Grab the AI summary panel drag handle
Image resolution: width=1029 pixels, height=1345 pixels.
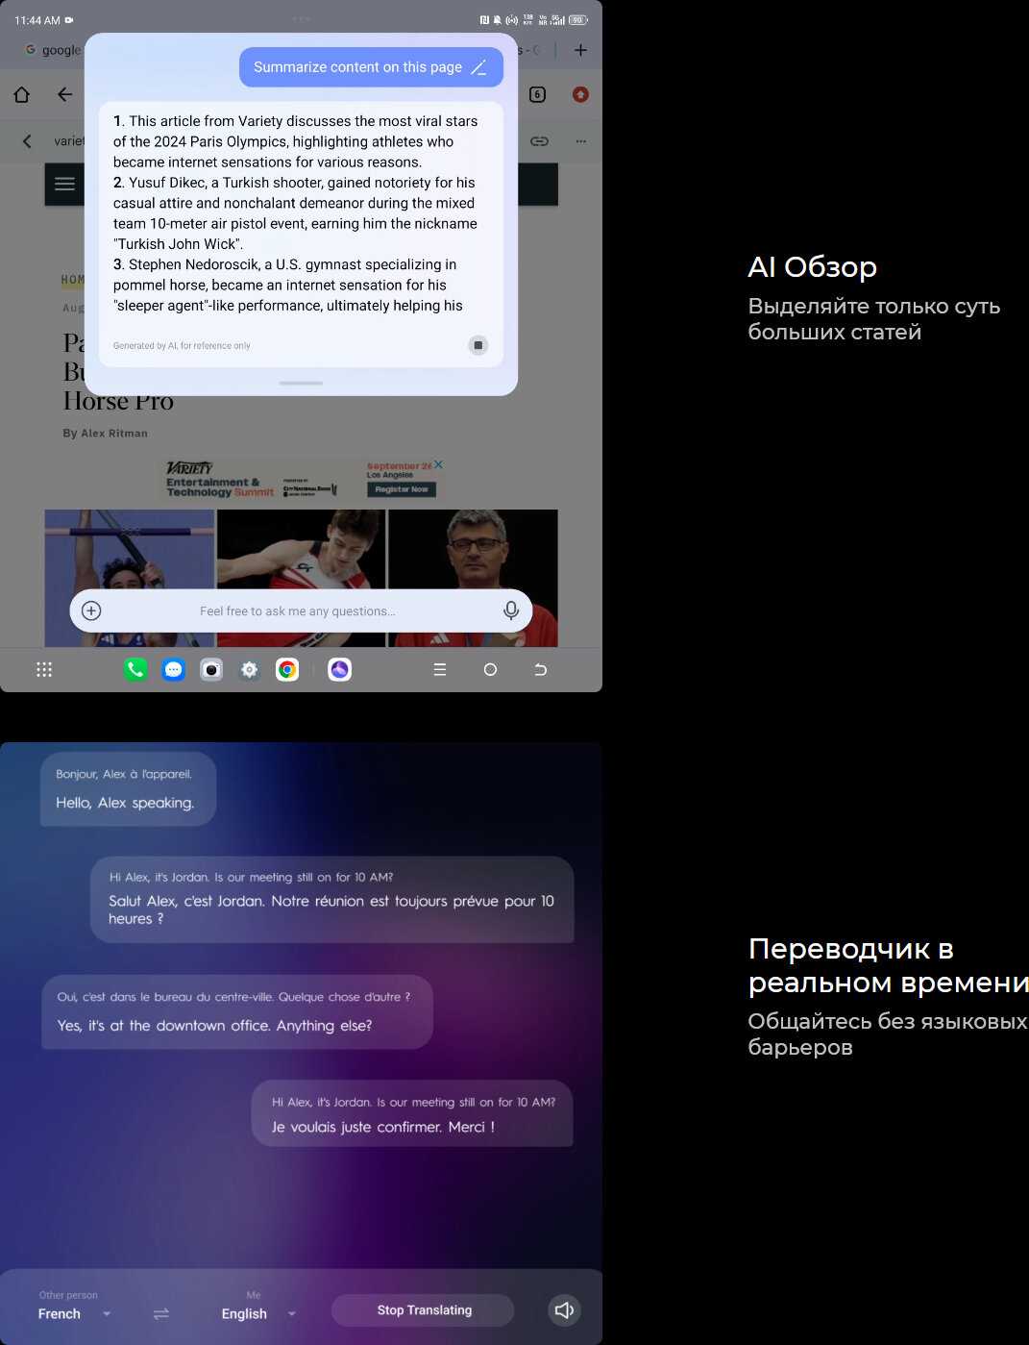click(x=301, y=383)
